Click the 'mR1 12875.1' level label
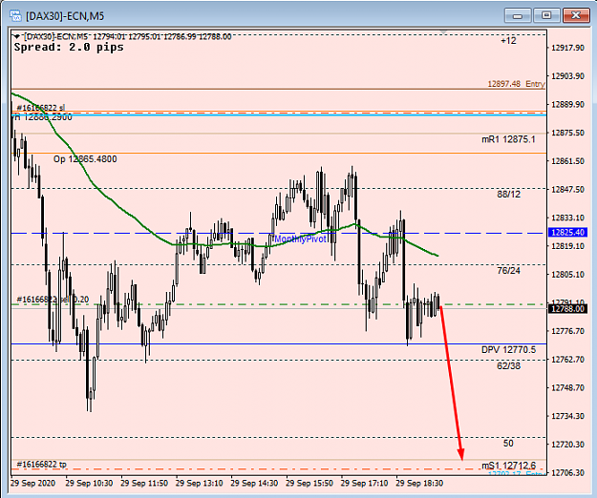 (508, 139)
